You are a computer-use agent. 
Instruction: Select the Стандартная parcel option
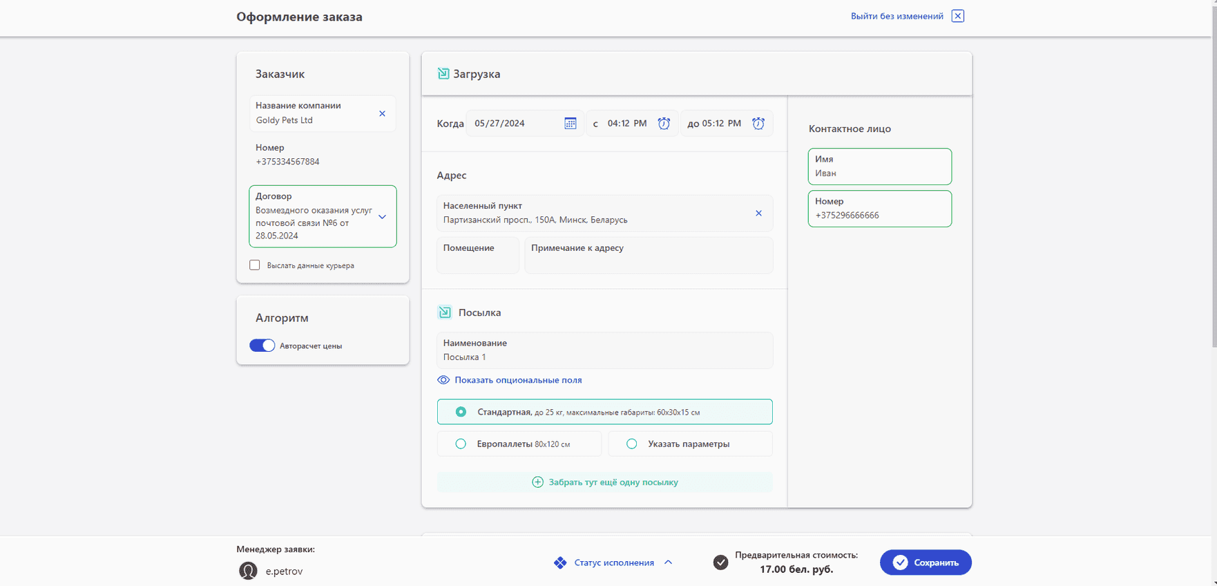604,412
